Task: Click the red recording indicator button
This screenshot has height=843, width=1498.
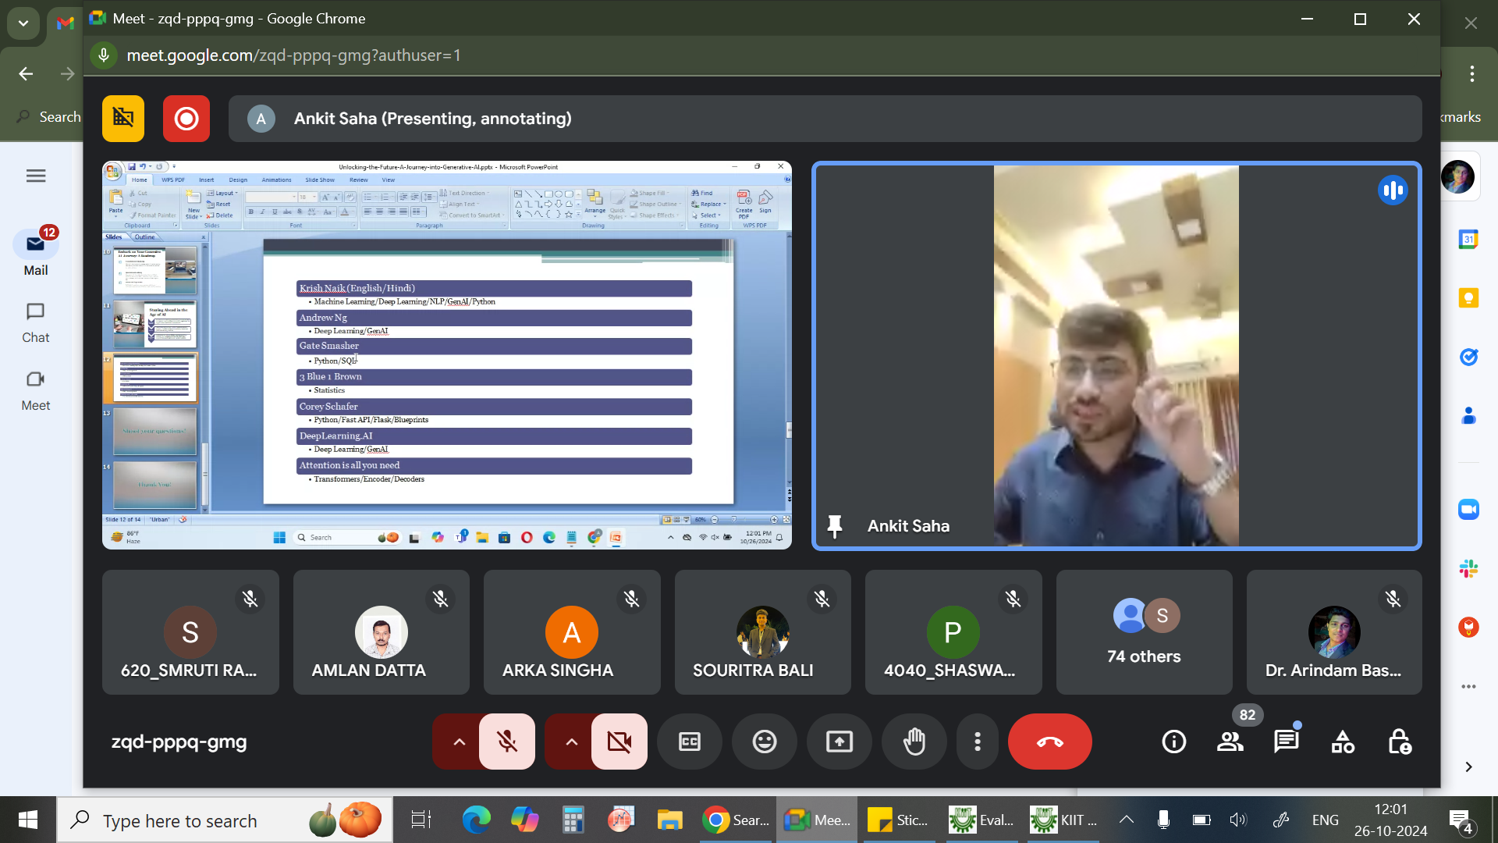Action: [x=186, y=119]
